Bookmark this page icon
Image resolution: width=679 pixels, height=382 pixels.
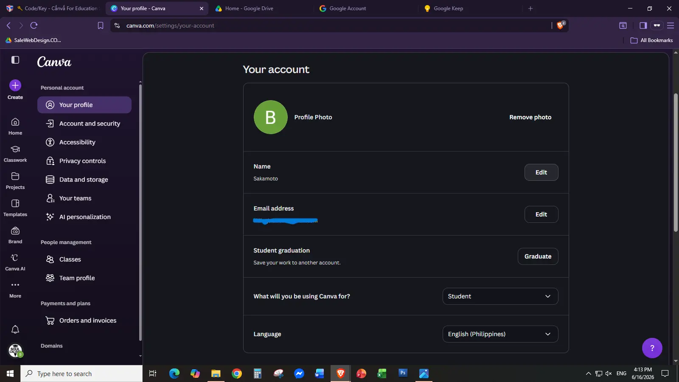pyautogui.click(x=101, y=25)
